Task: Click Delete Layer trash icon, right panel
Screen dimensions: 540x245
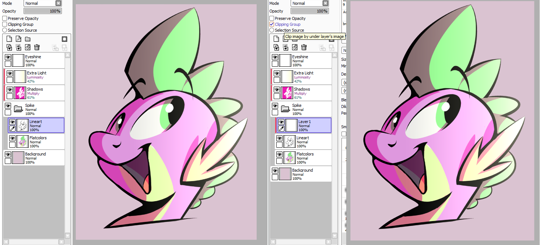Action: pyautogui.click(x=304, y=47)
